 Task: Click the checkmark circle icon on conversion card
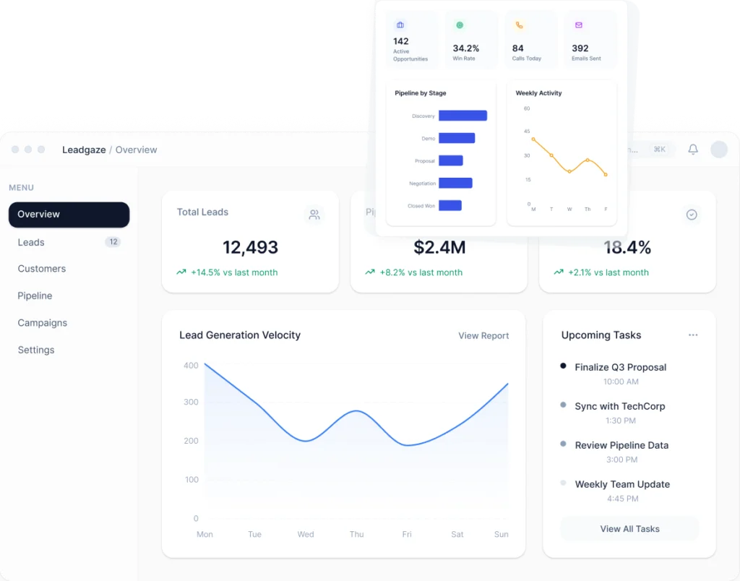[x=692, y=215]
